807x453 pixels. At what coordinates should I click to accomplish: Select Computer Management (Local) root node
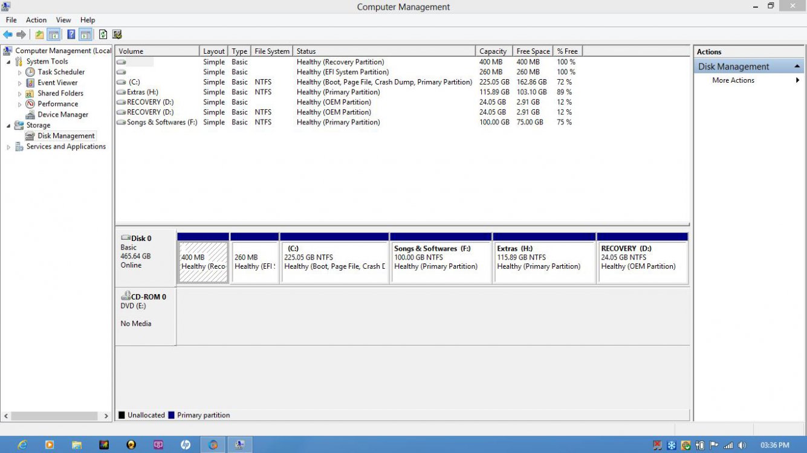tap(63, 51)
